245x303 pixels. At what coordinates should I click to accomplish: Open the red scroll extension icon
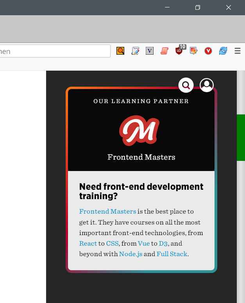pos(165,51)
